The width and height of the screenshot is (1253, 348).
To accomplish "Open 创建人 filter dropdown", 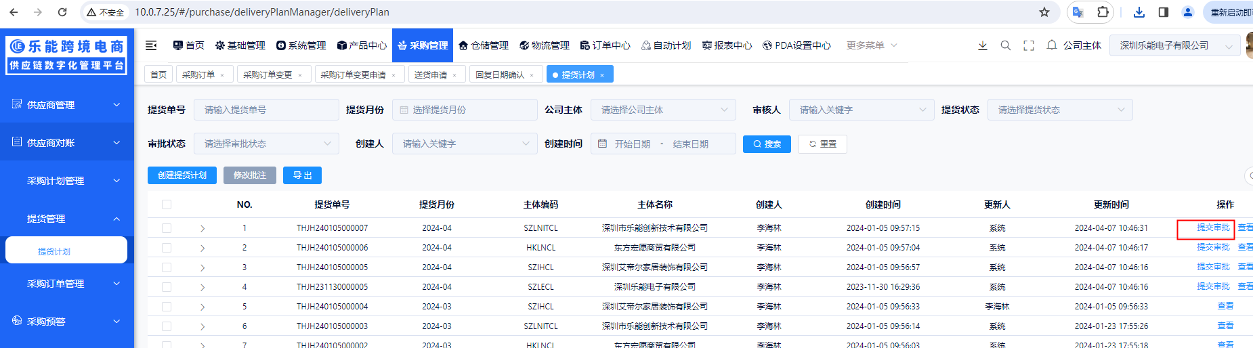I will pyautogui.click(x=465, y=144).
